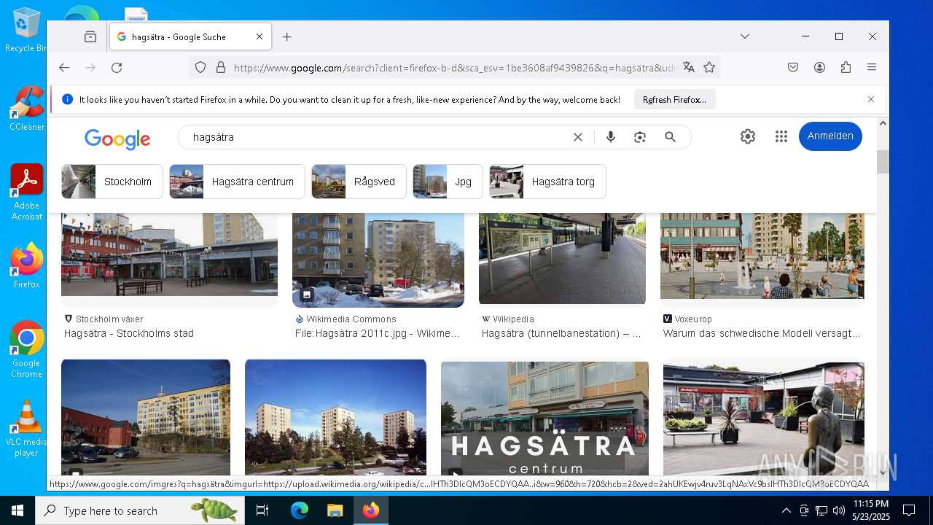Search by image with Google Lens
Screen dimensions: 933x525
point(640,137)
